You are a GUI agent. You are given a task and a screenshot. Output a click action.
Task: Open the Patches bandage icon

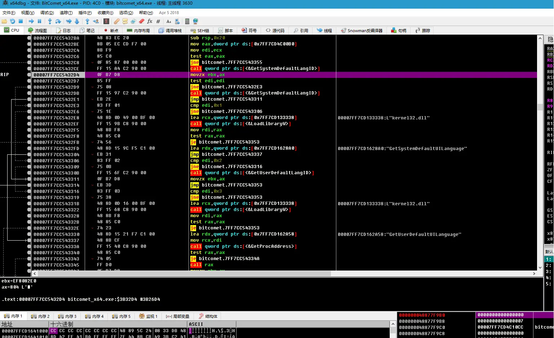coord(117,21)
